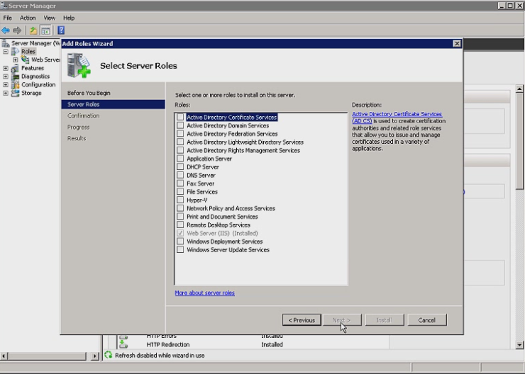
Task: Click the Storage node icon
Action: point(15,93)
